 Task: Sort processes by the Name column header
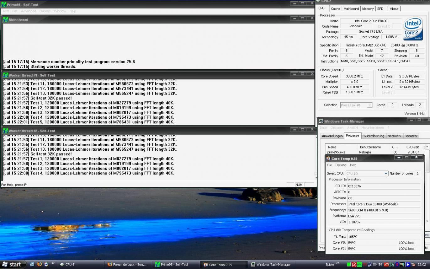point(342,147)
